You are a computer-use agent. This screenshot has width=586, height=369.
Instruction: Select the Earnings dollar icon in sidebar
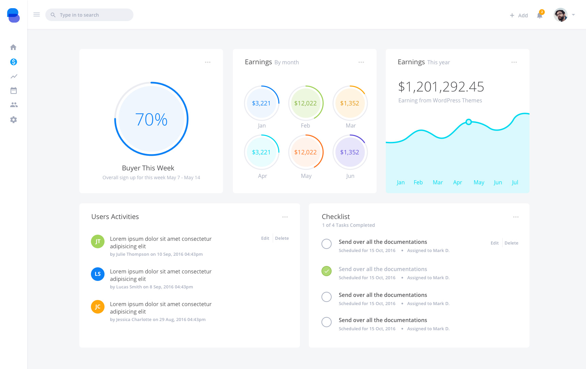14,62
